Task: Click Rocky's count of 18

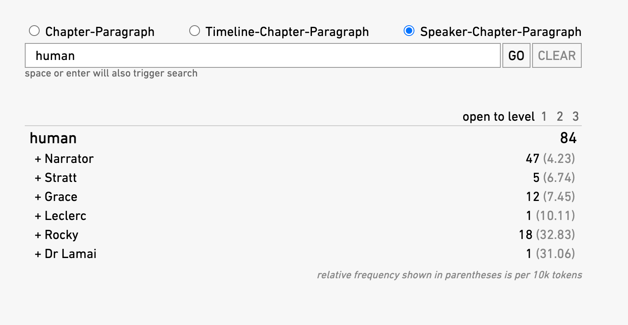Action: point(526,235)
